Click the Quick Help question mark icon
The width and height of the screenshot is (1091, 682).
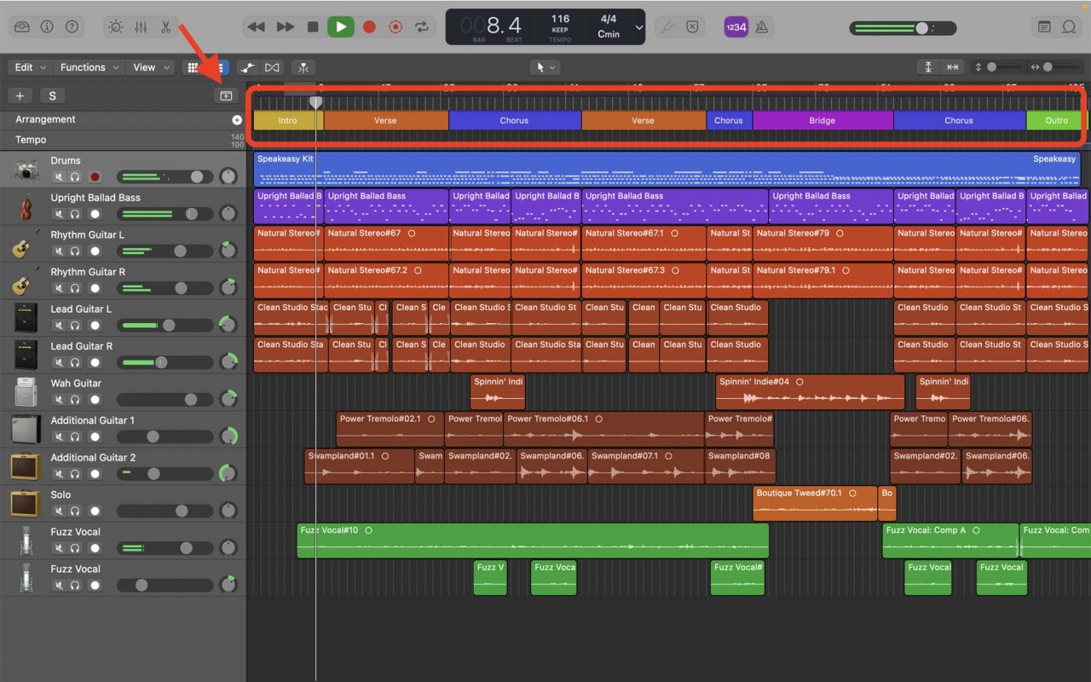tap(72, 26)
